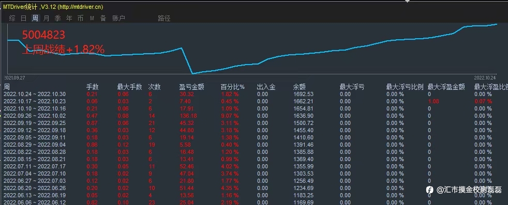Click the 上周战绩+1.82% label
Screen dimensions: 508x205
point(63,49)
